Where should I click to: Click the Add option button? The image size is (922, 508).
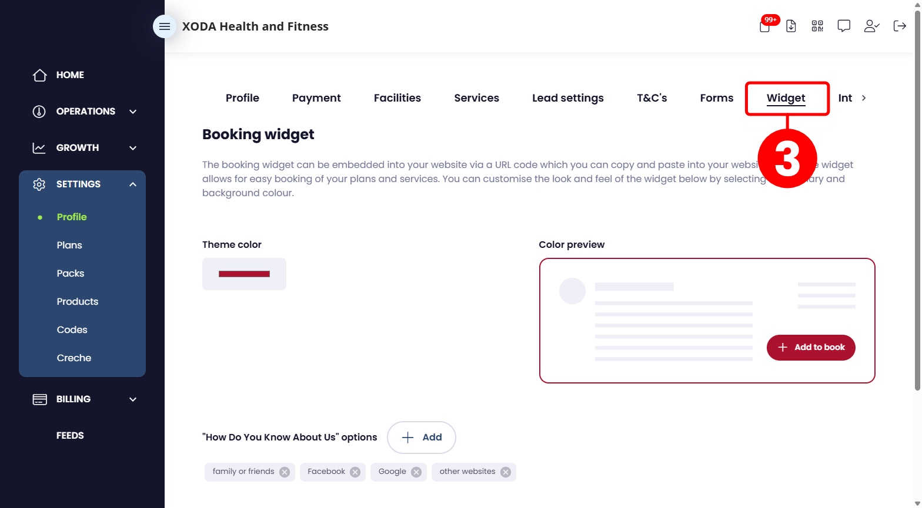click(422, 438)
